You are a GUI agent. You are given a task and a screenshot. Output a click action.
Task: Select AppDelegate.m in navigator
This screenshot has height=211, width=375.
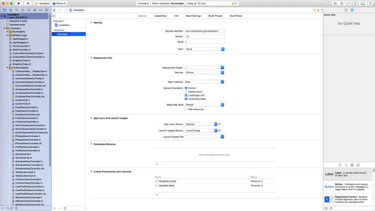[20, 43]
